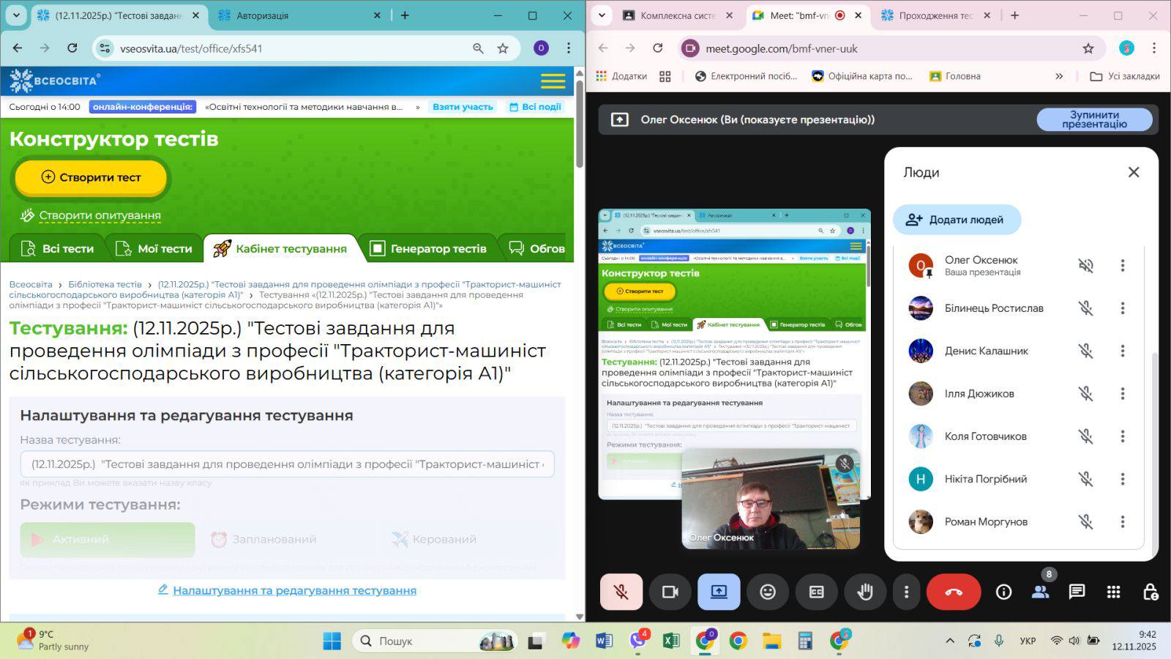Open meeting details info icon
The width and height of the screenshot is (1171, 659).
(x=1003, y=592)
